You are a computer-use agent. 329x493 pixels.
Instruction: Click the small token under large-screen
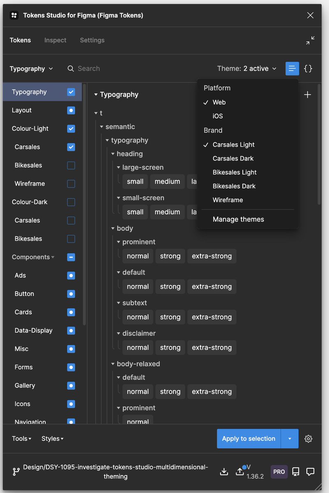pyautogui.click(x=135, y=182)
